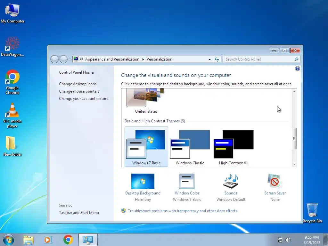
Task: Click Personalization breadcrumb segment
Action: click(x=160, y=59)
